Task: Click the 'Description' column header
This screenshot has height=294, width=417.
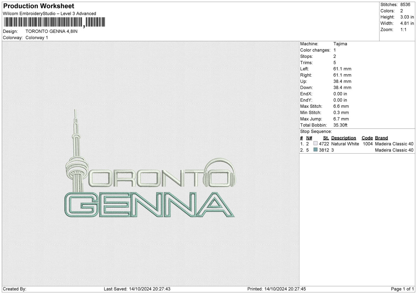Action: click(x=344, y=138)
